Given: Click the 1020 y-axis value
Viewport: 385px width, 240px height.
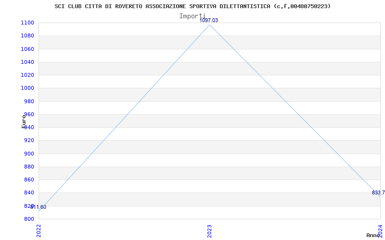Looking at the screenshot, I should coord(27,75).
